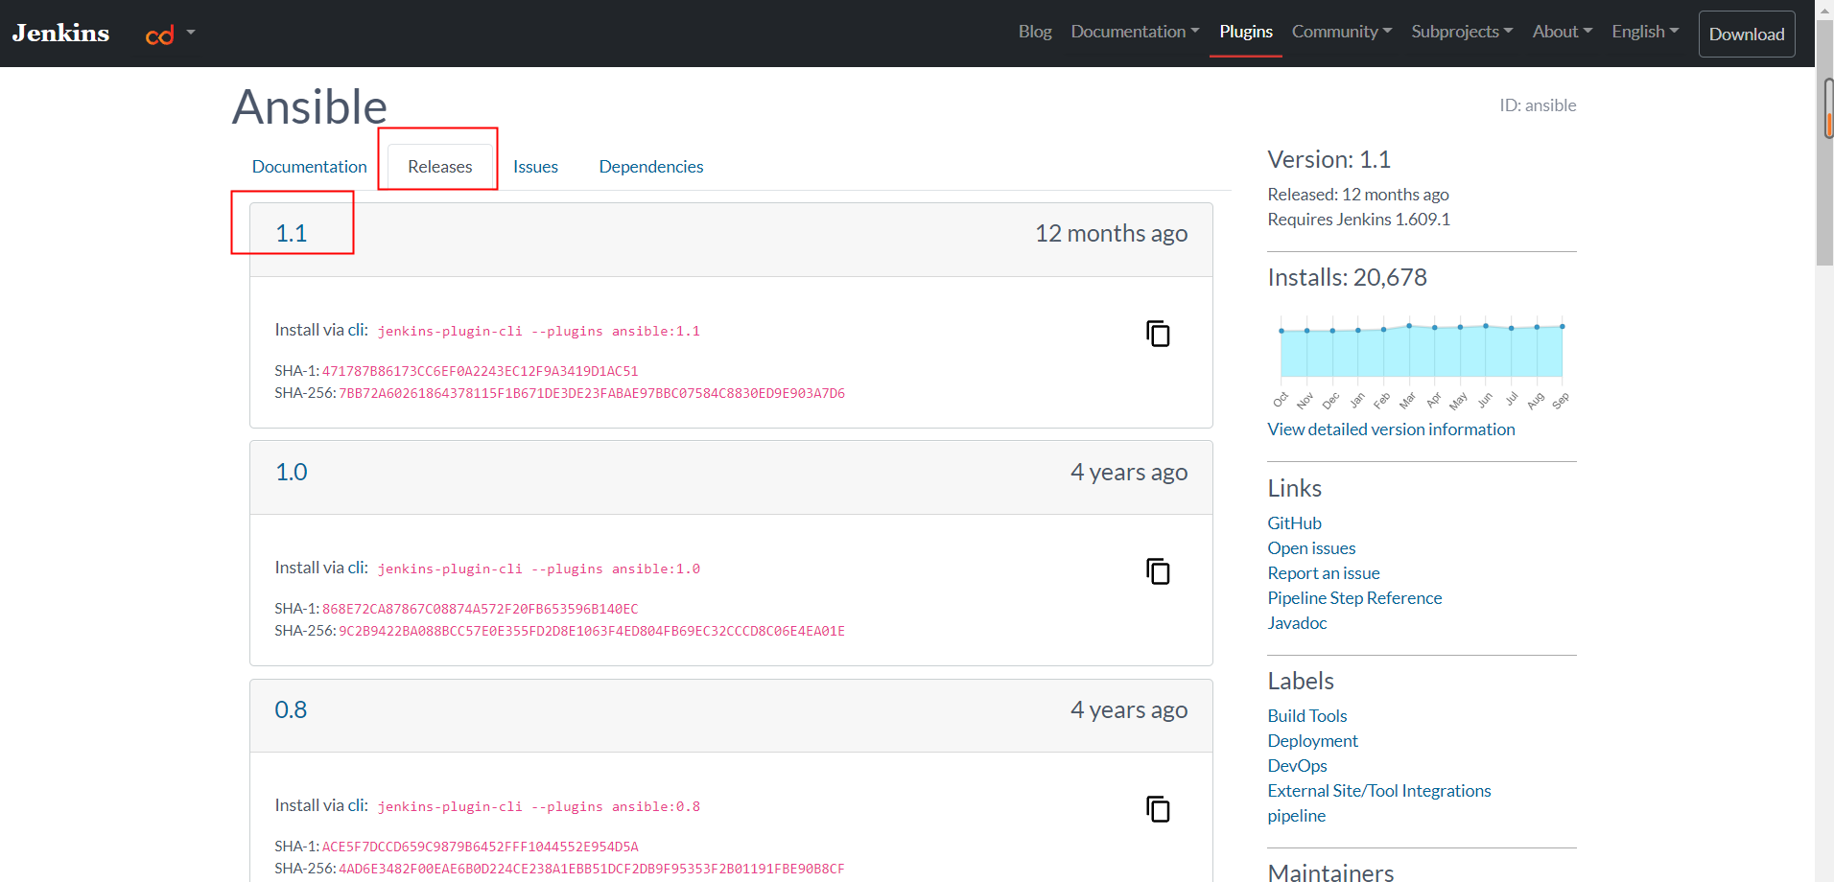Open the Javadoc link
This screenshot has width=1834, height=882.
tap(1297, 623)
